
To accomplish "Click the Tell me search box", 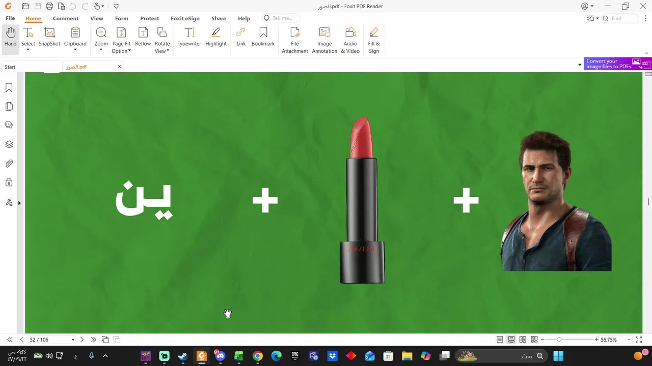I will [x=280, y=18].
